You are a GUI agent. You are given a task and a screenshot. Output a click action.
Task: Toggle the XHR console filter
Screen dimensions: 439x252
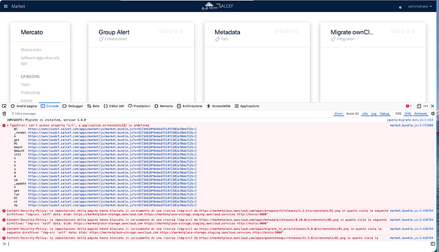[408, 114]
